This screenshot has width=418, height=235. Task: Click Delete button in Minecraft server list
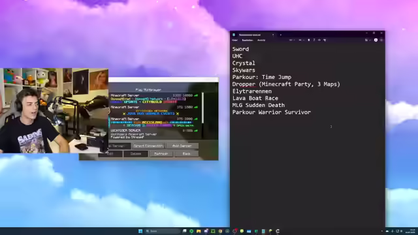[136, 154]
